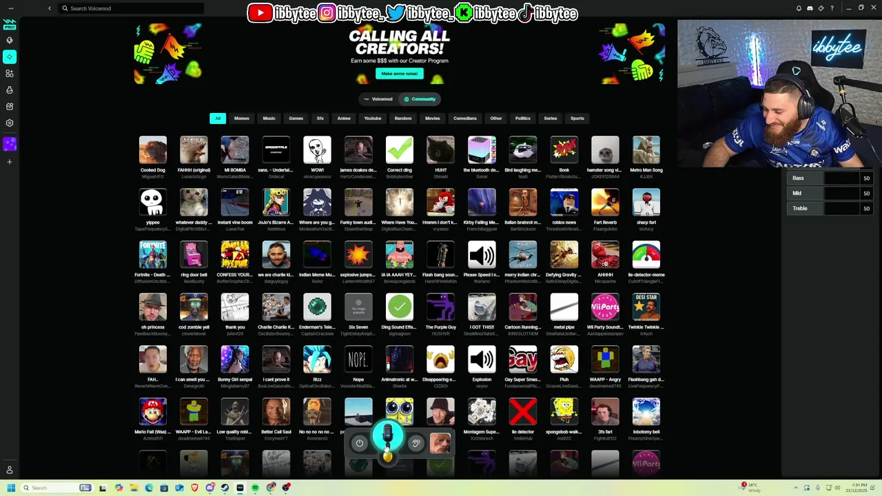Play the lie detector red X sound

[x=523, y=412]
